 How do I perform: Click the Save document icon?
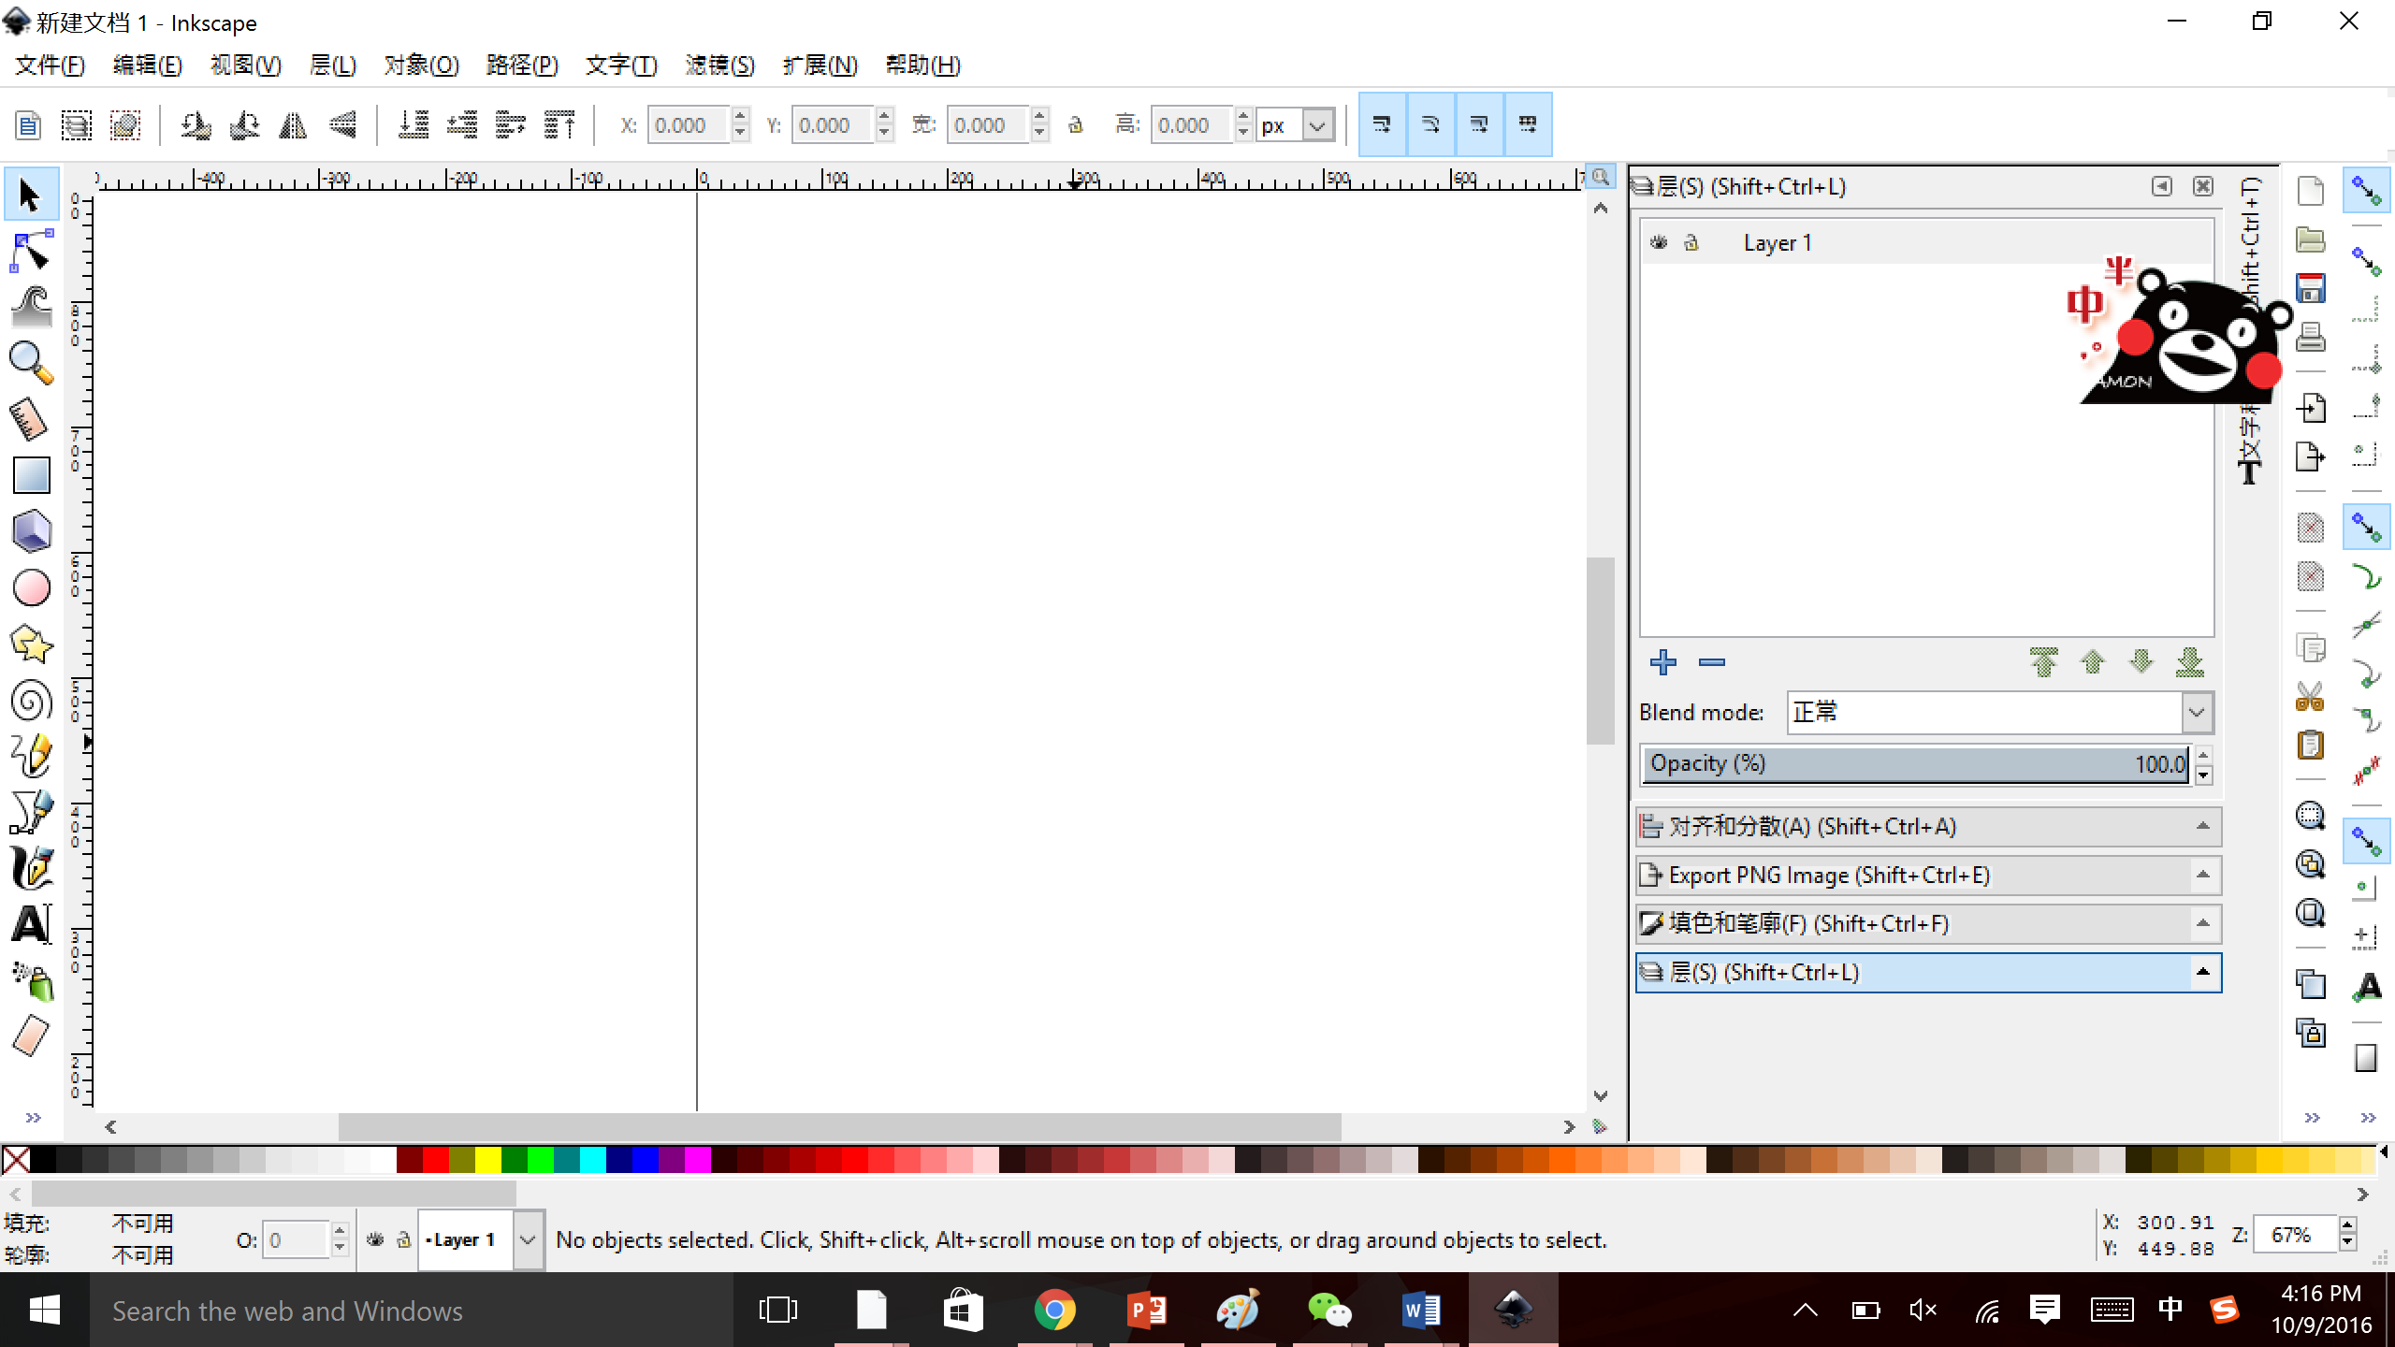click(2311, 288)
